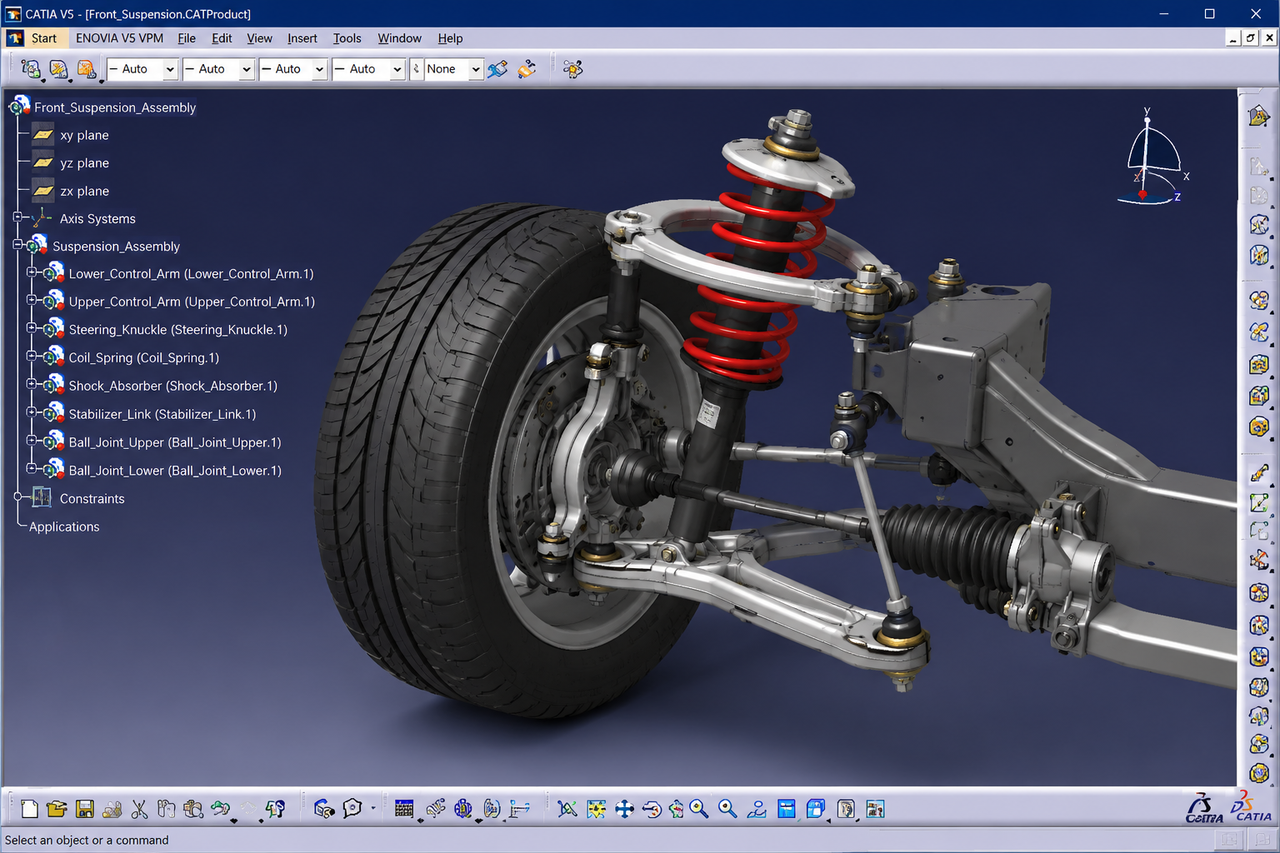Click the Measure Between icon
This screenshot has height=853, width=1280.
pos(519,809)
